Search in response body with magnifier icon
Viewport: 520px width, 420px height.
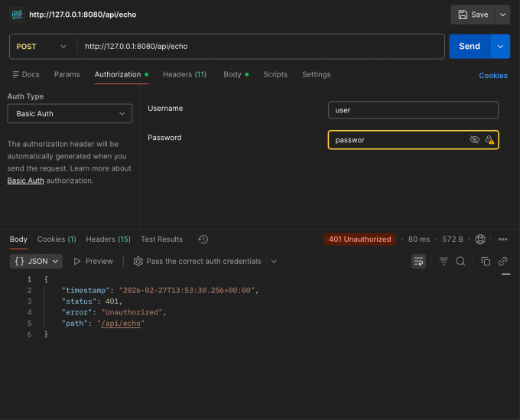tap(460, 262)
